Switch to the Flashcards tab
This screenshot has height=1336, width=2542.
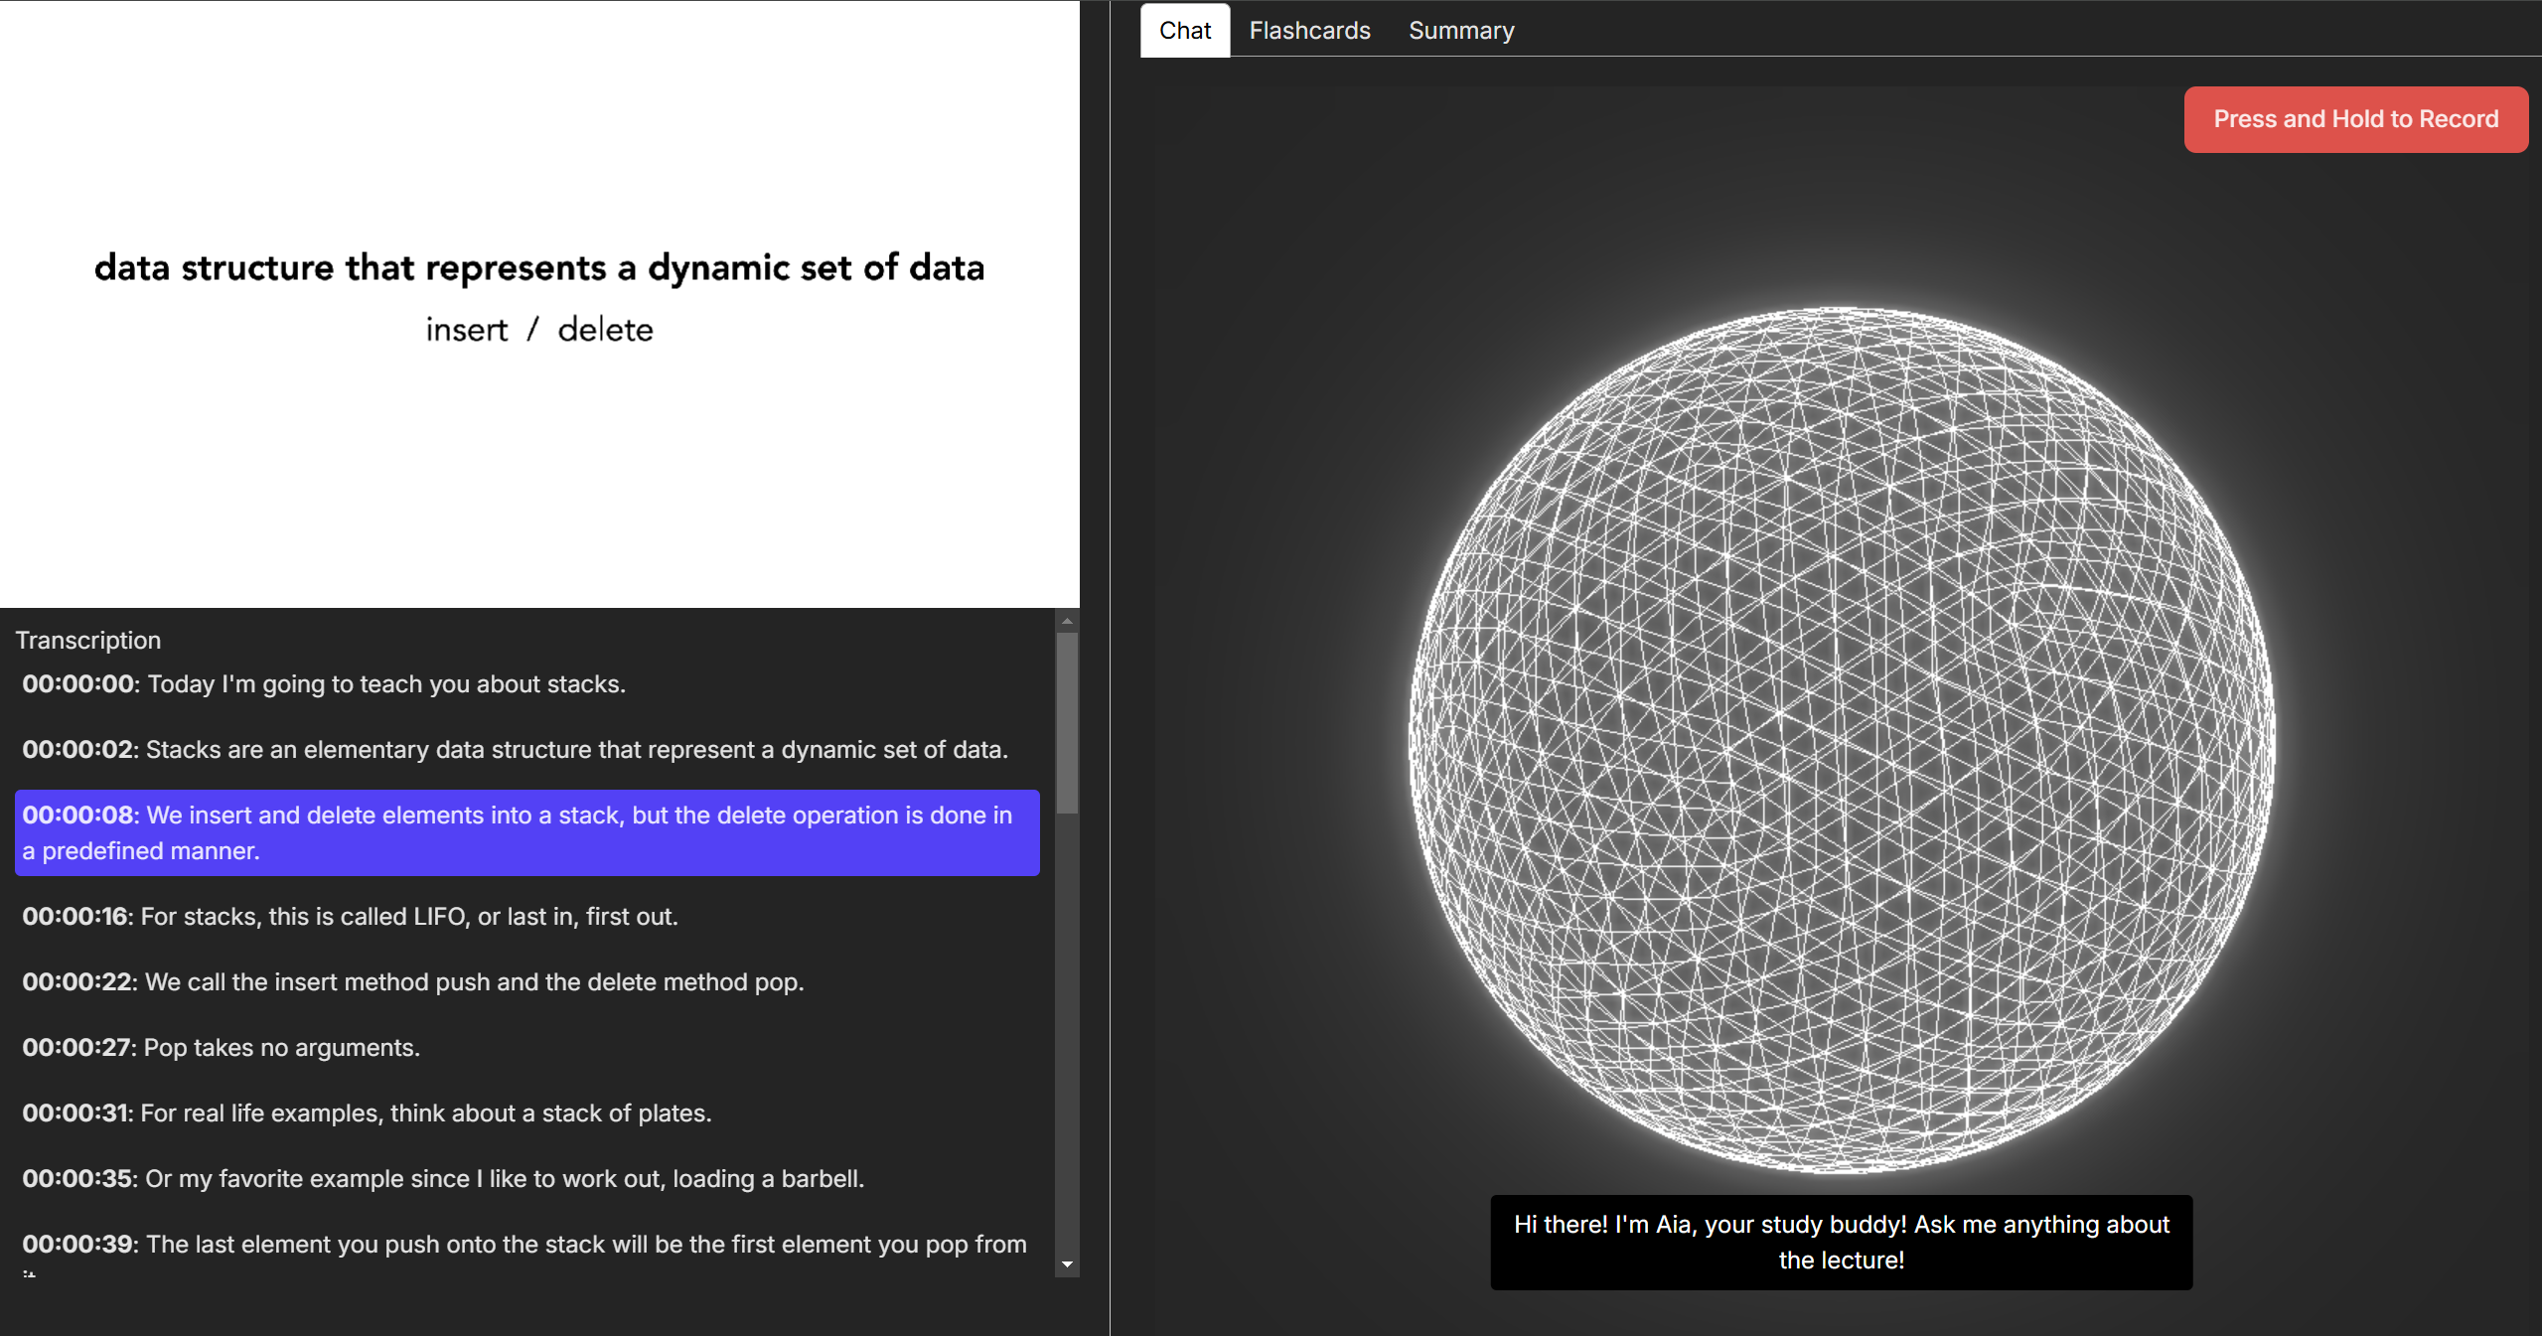point(1309,31)
